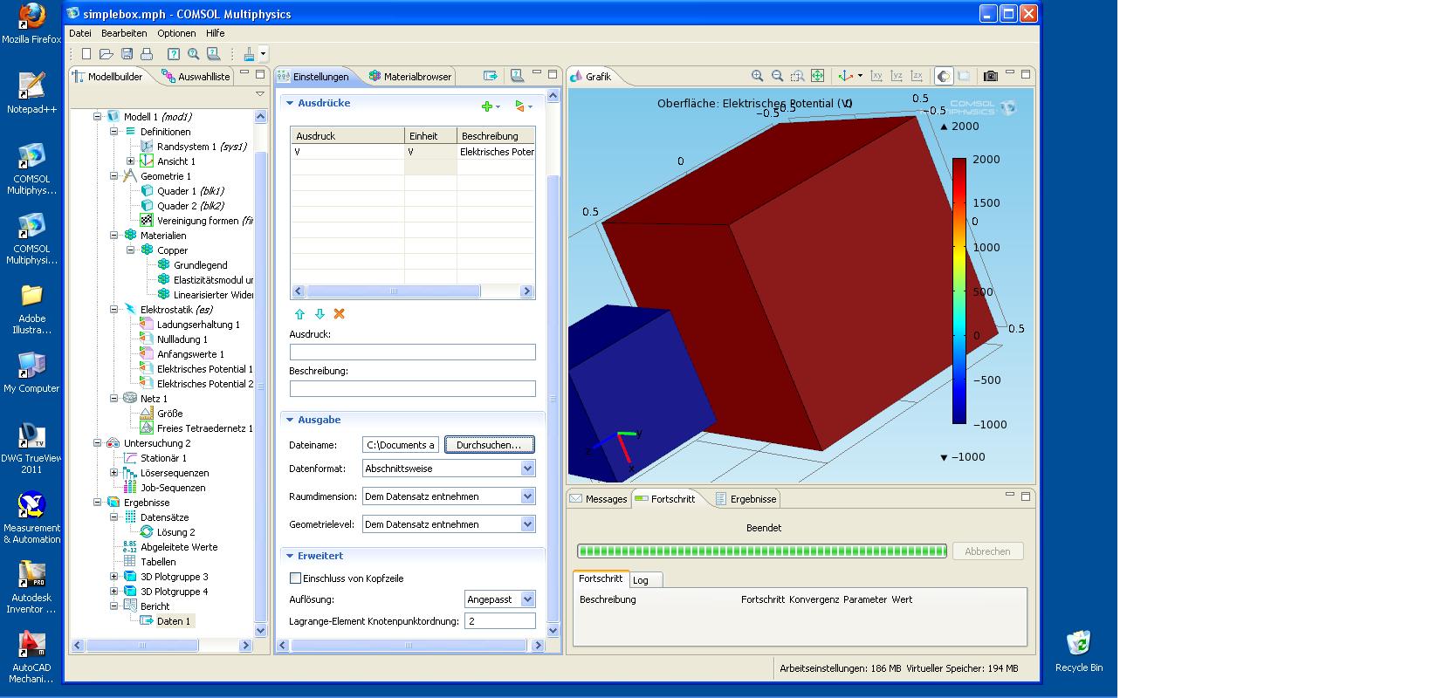Collapse the Elektrostatik tree node

113,310
